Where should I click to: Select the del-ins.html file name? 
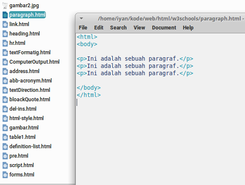point(23,109)
